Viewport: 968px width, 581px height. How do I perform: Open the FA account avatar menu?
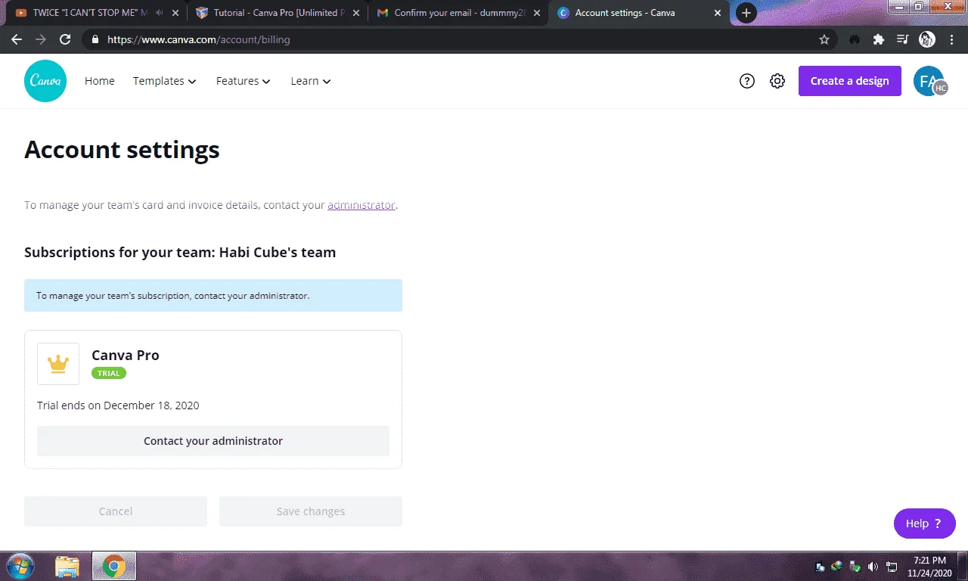point(929,81)
